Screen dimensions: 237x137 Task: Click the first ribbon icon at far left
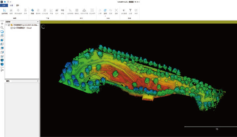tap(4, 11)
